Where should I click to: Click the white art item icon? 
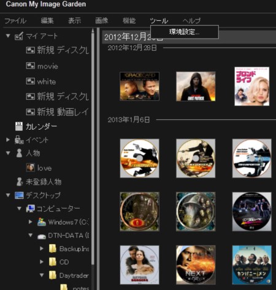pos(30,81)
